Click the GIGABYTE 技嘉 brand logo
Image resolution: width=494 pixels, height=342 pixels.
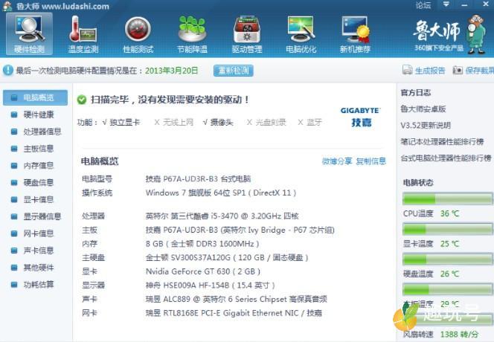pyautogui.click(x=360, y=116)
